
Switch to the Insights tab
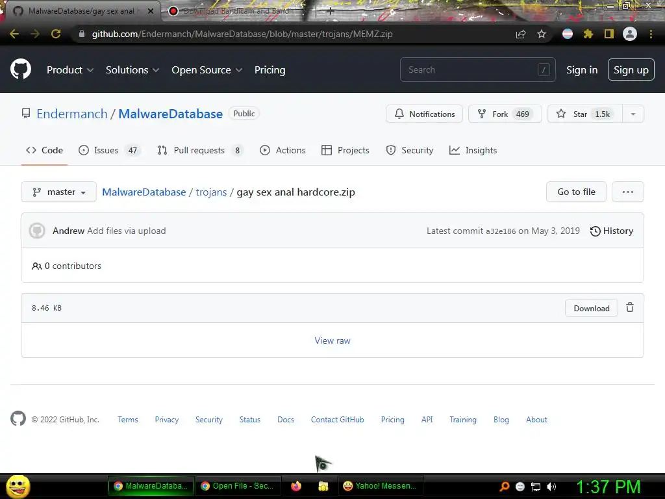473,150
